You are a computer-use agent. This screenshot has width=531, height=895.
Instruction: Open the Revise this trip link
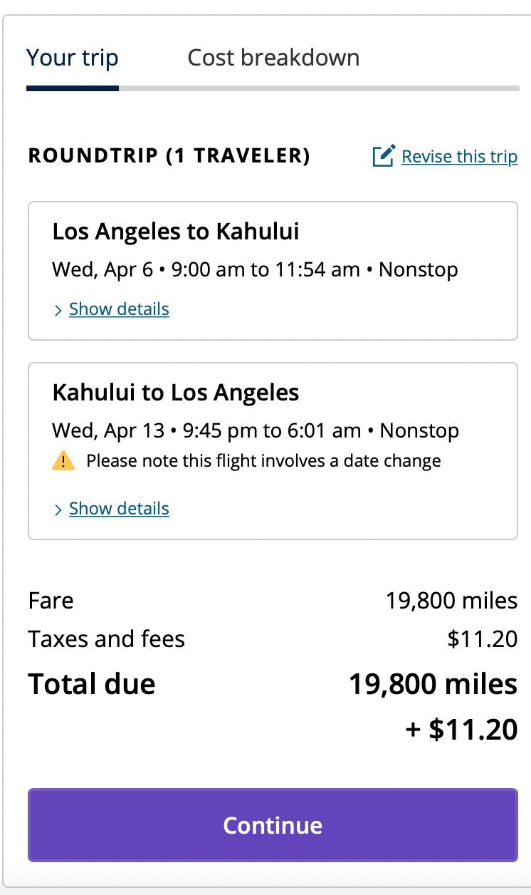tap(459, 156)
